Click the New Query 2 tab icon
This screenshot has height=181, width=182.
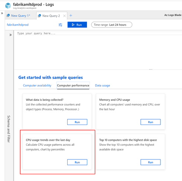tap(39, 16)
